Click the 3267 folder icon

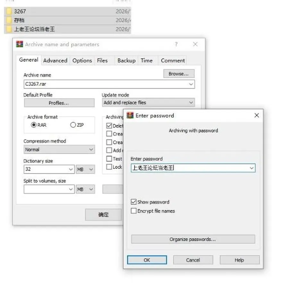coord(9,11)
